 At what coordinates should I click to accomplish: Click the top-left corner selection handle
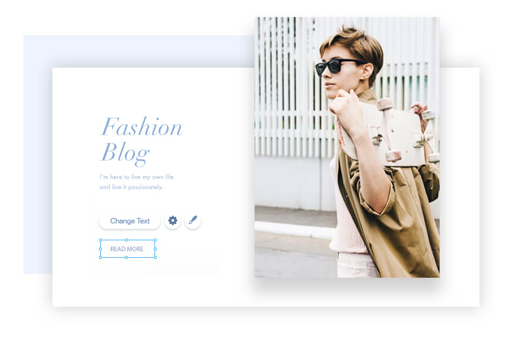tap(100, 240)
